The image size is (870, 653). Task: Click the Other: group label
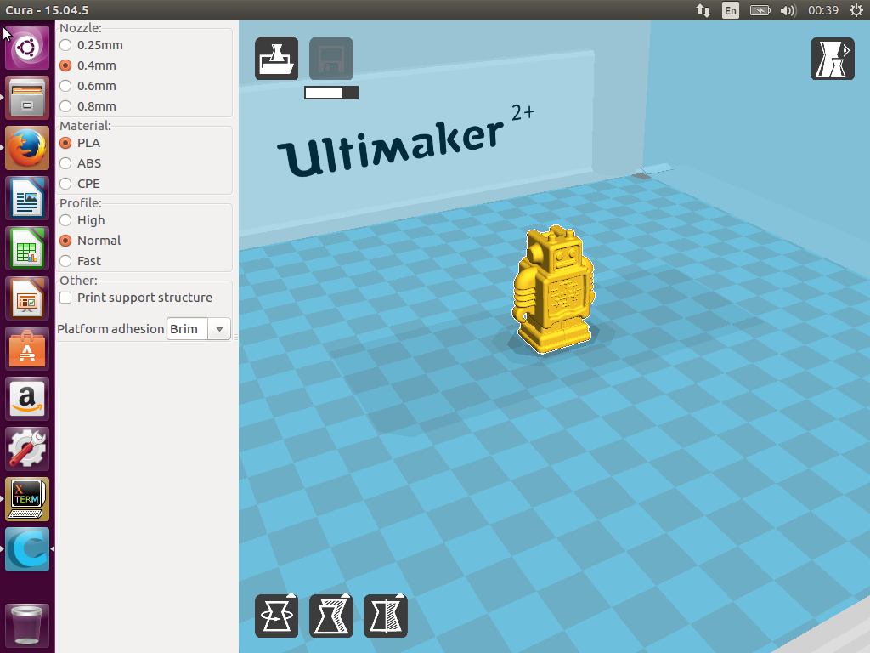78,281
